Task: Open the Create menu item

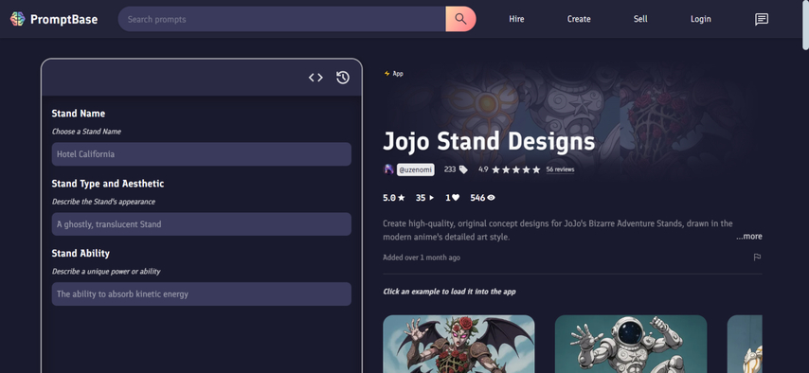Action: [579, 19]
